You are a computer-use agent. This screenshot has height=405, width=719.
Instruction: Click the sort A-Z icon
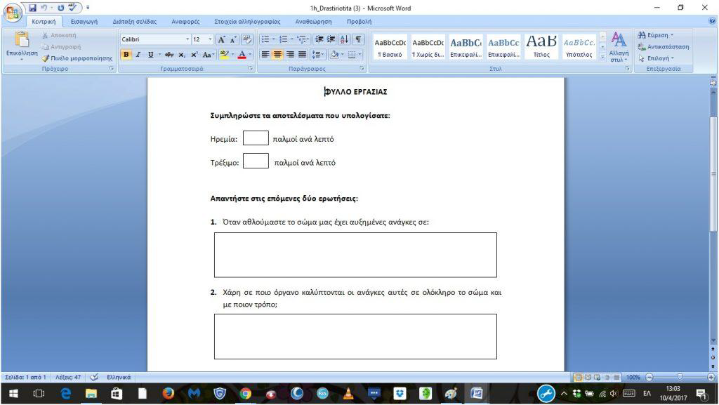(345, 39)
